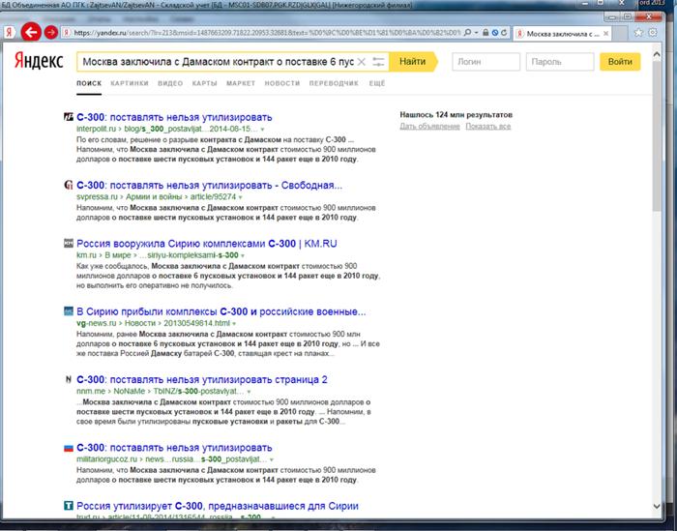Clear the Yandex search query with X
Image resolution: width=677 pixels, height=531 pixels.
click(361, 62)
